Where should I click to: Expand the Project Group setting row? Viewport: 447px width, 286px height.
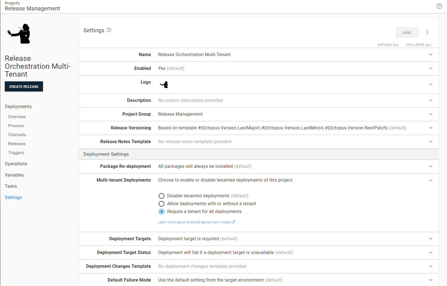431,114
